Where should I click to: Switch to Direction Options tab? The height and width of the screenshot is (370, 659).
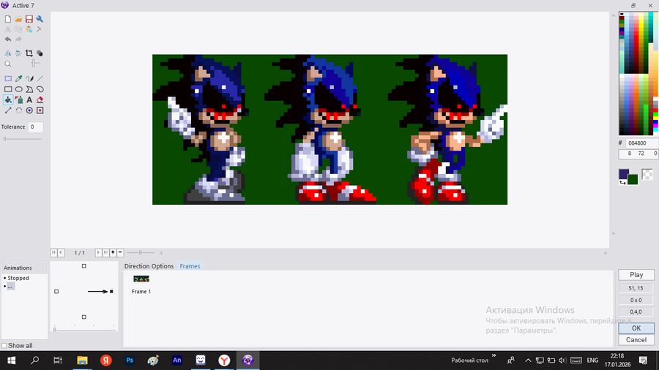pyautogui.click(x=149, y=266)
